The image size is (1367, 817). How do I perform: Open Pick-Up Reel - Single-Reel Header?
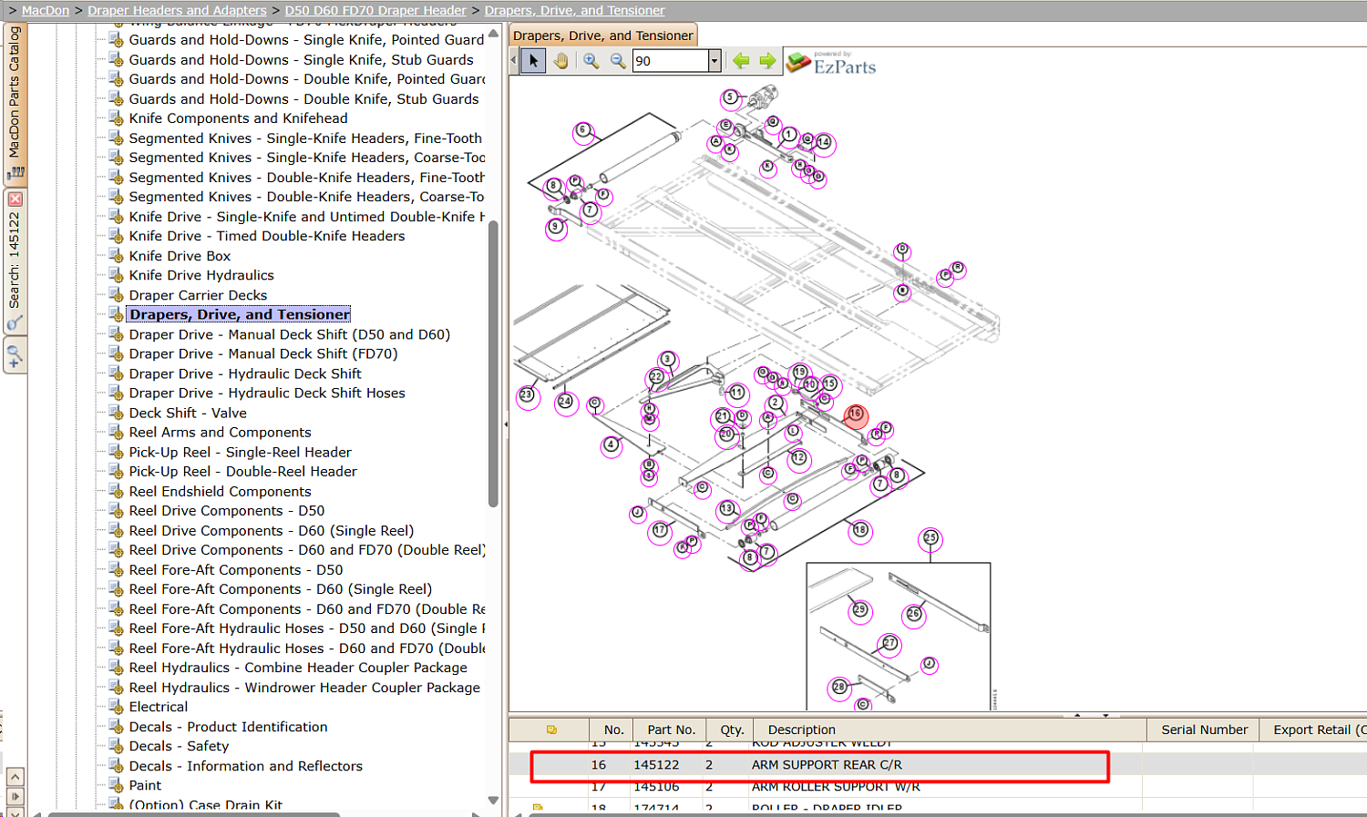point(240,452)
